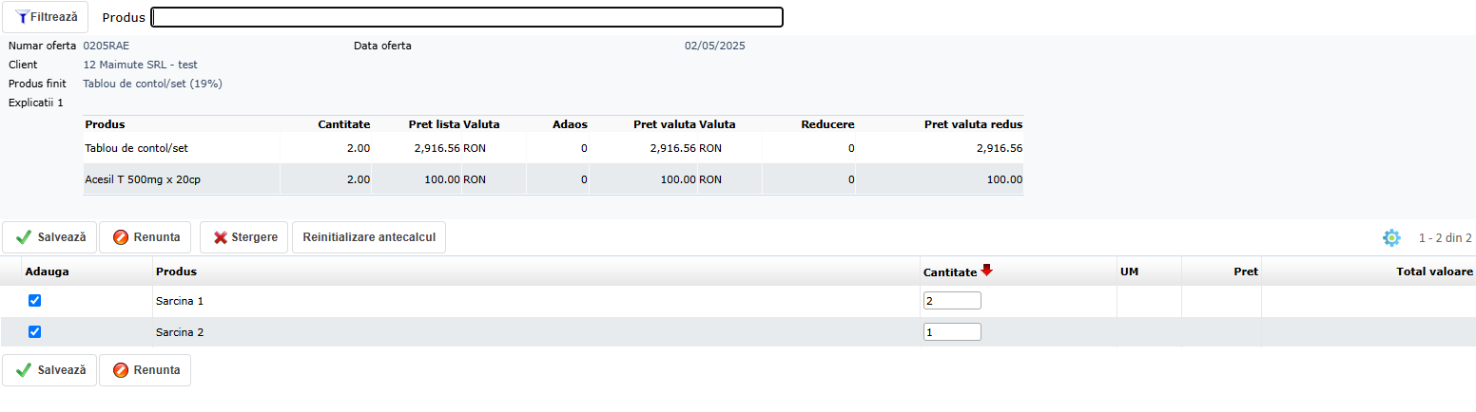Sort by the lower Produs column header

[x=177, y=272]
